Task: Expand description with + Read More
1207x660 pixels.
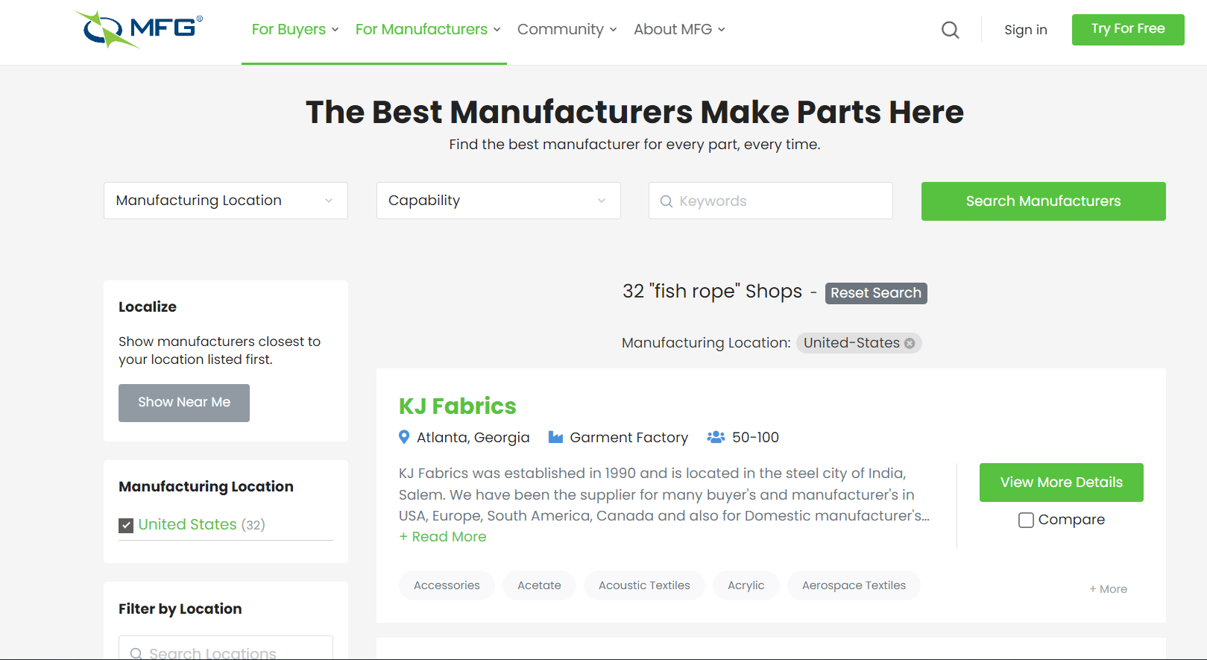Action: tap(443, 537)
